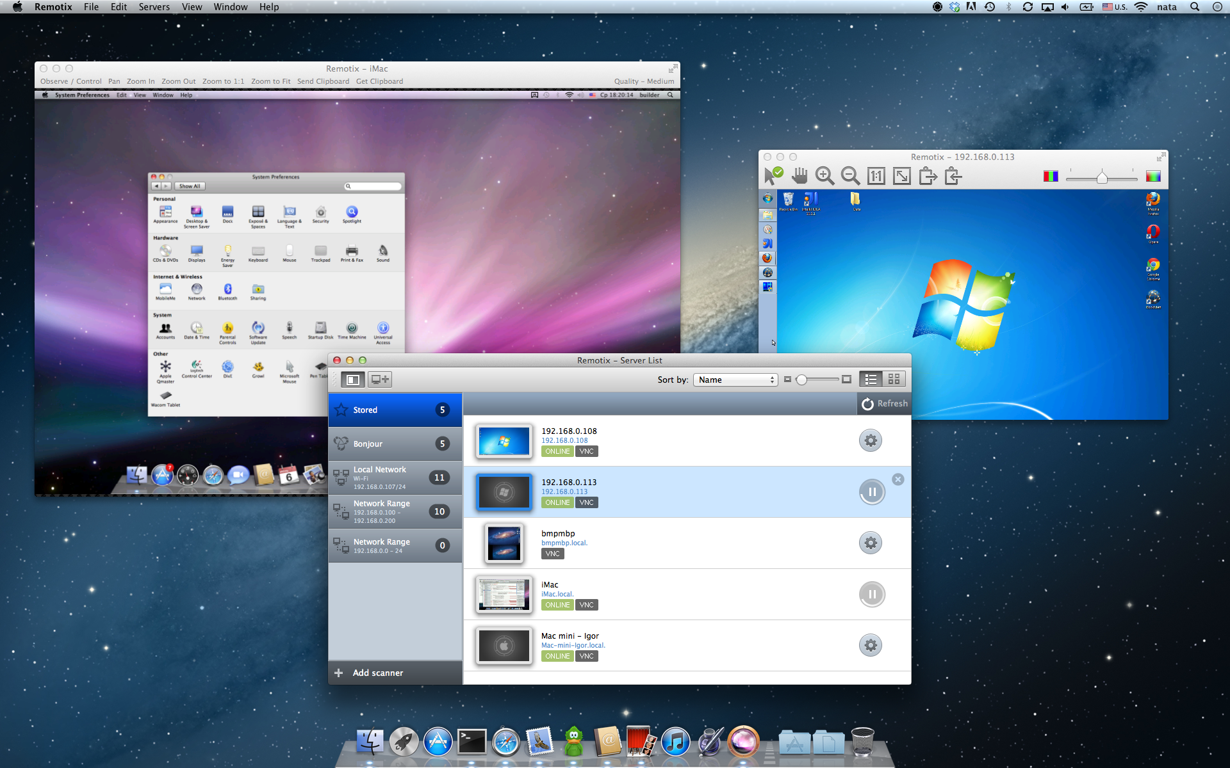Choose low quality RGB bars icon
Viewport: 1230px width, 768px height.
1051,176
